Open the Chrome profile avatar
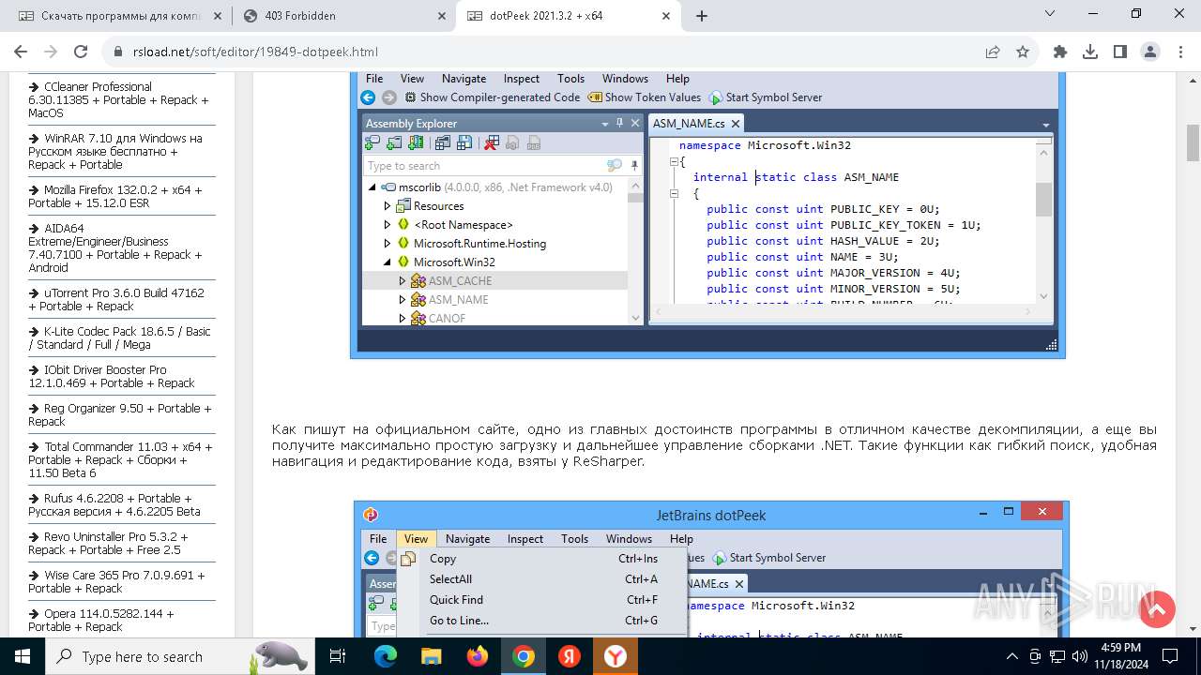 pyautogui.click(x=1150, y=52)
